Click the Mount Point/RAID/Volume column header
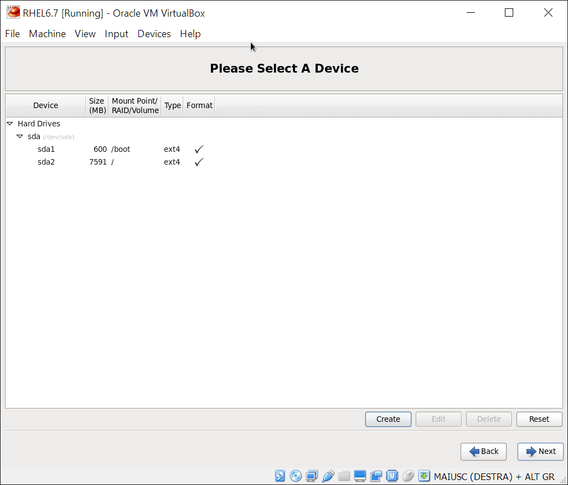Screen dimensions: 568x485 [135, 105]
